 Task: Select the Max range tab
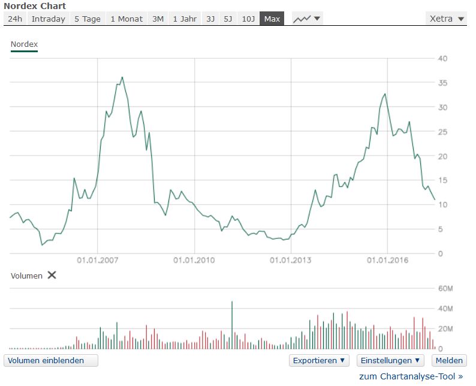[x=272, y=19]
